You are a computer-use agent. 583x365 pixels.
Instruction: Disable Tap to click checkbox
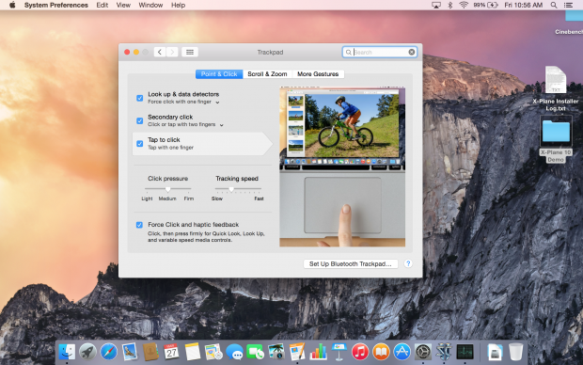(x=140, y=143)
